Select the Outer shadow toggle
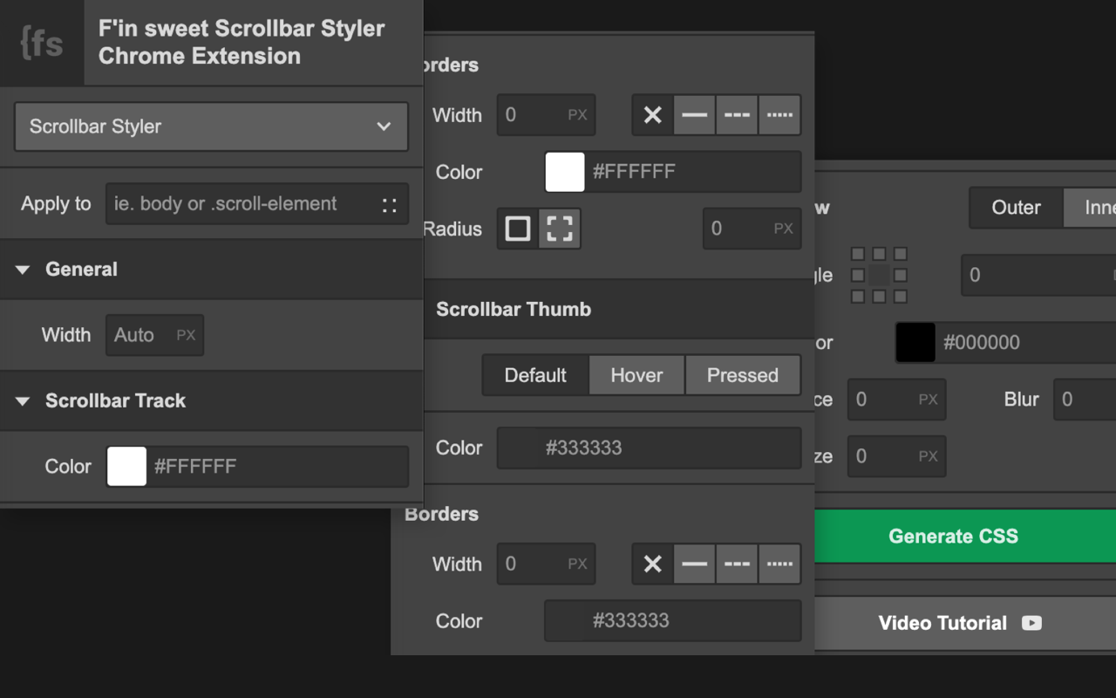Image resolution: width=1116 pixels, height=698 pixels. point(1016,208)
